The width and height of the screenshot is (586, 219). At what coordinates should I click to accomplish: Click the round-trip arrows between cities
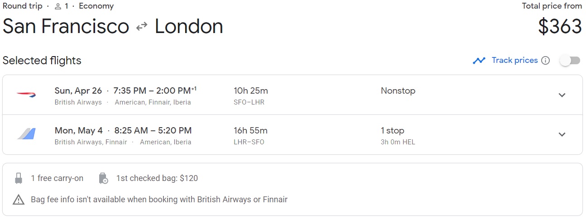pyautogui.click(x=142, y=27)
